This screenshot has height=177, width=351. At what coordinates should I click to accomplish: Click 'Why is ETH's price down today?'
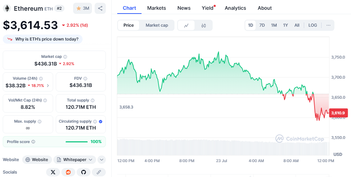tap(43, 39)
